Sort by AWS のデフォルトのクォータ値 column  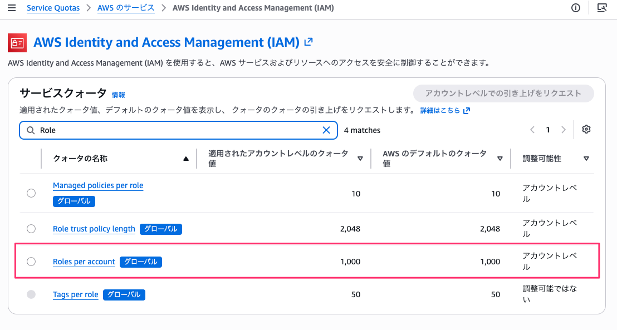click(500, 159)
